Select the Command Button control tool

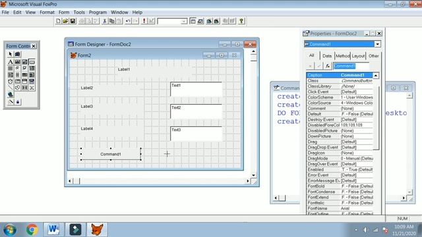32,62
